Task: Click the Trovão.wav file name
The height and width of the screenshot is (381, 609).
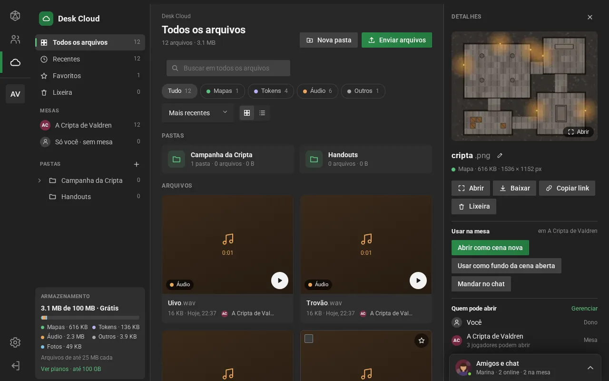Action: pos(324,303)
